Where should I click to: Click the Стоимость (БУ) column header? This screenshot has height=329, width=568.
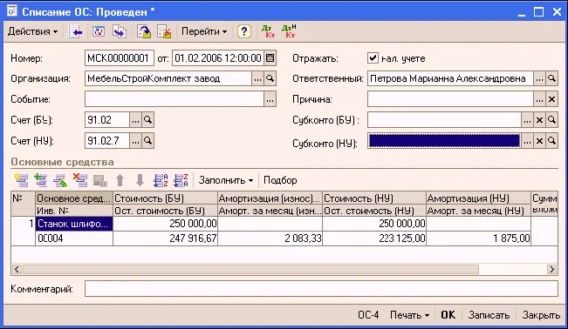click(165, 198)
